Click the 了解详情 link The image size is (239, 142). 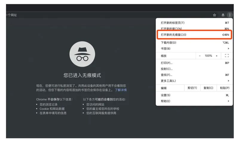121,90
